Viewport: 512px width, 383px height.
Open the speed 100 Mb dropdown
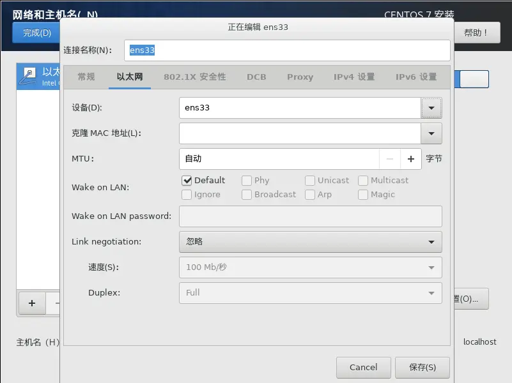coord(311,267)
